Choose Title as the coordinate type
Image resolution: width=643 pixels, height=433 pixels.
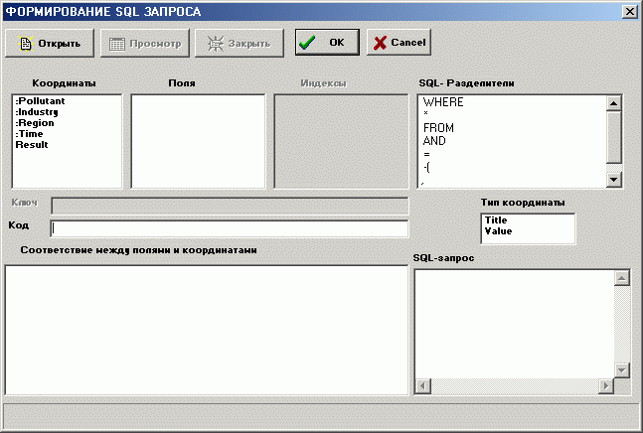click(x=496, y=220)
